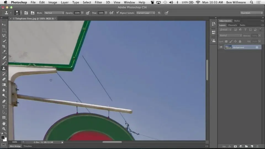Select the Eraser tool
265x149 pixels.
tap(4, 79)
